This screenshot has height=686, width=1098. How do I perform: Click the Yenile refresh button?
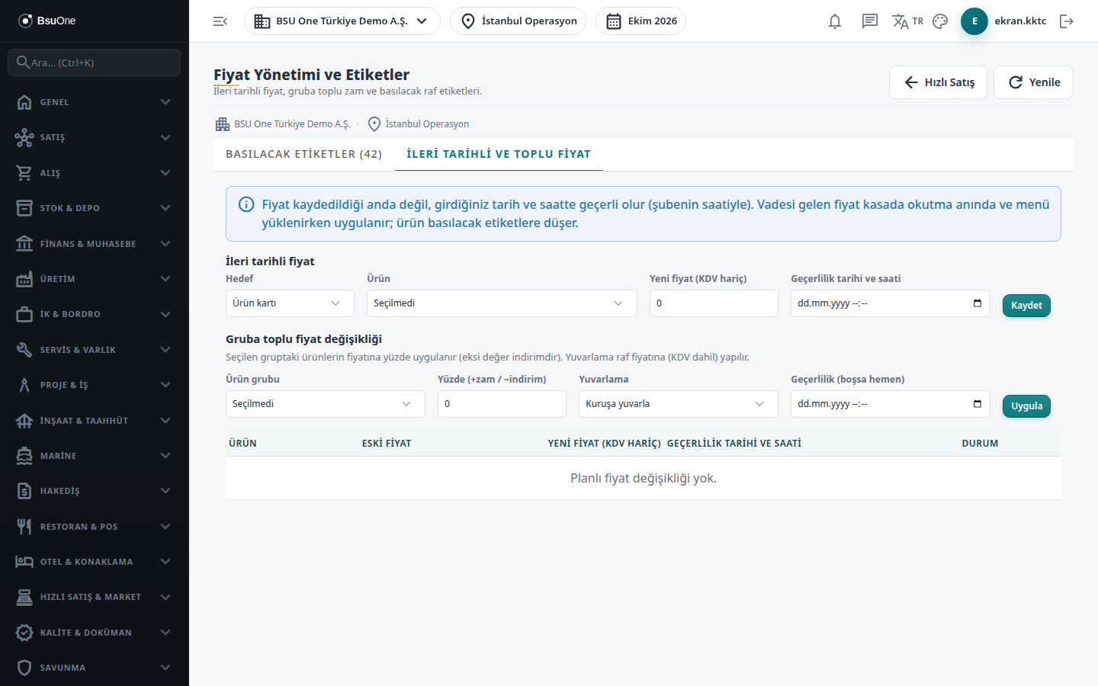pyautogui.click(x=1033, y=82)
